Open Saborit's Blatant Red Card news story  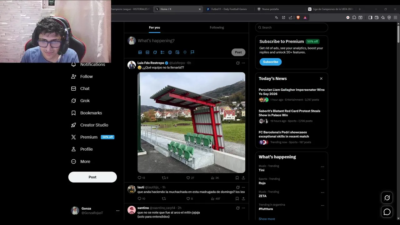292,116
